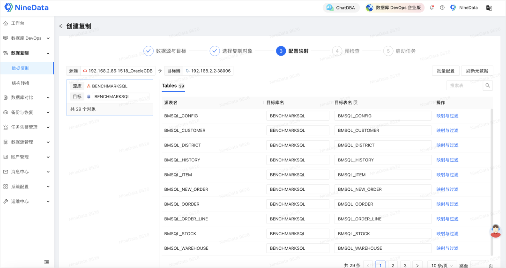Click the help question mark icon
The width and height of the screenshot is (506, 268).
point(442,7)
